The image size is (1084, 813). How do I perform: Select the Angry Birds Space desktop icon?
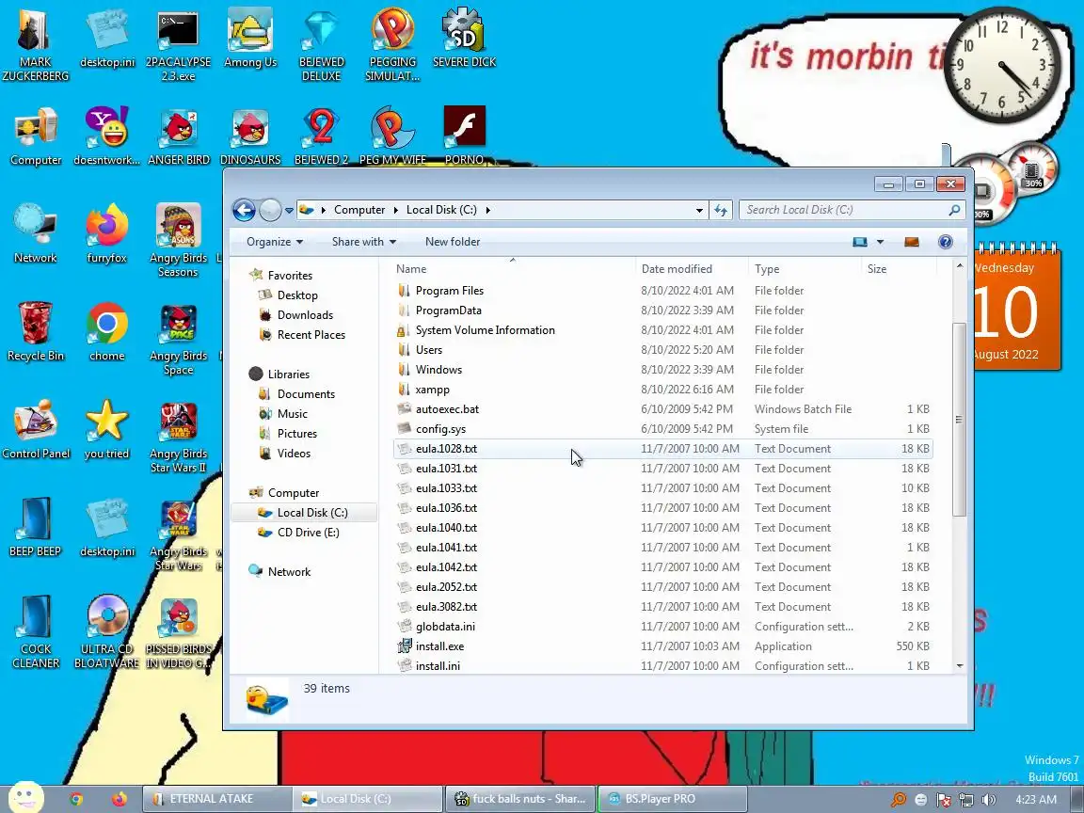coord(179,340)
